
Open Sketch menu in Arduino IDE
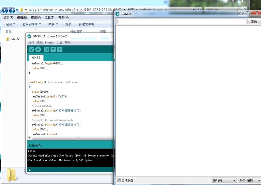pyautogui.click(x=50, y=43)
